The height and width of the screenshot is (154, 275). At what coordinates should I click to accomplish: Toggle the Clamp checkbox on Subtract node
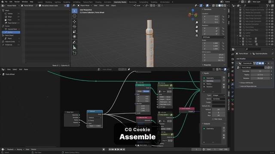[x=89, y=121]
